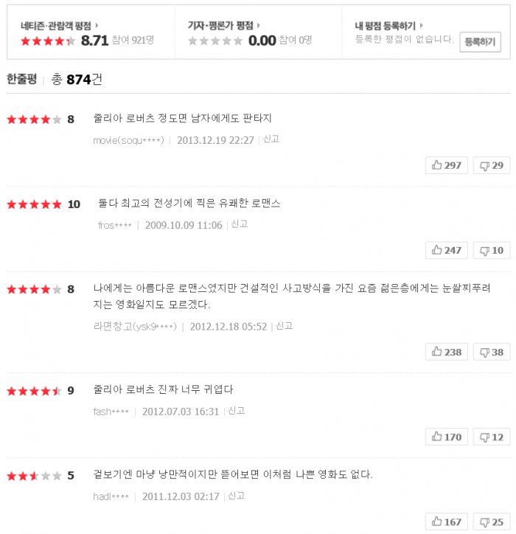The height and width of the screenshot is (534, 516).
Task: Downvote the fash**** review with 12 dislikes
Action: 491,437
